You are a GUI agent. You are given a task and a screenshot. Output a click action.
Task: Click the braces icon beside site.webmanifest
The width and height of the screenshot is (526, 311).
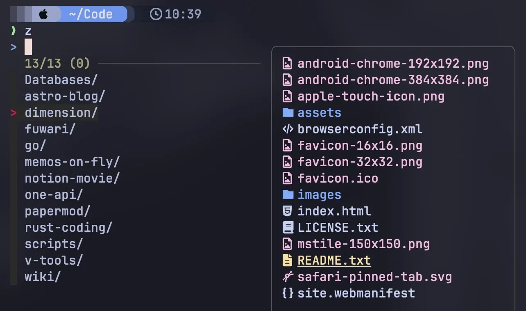(x=288, y=293)
